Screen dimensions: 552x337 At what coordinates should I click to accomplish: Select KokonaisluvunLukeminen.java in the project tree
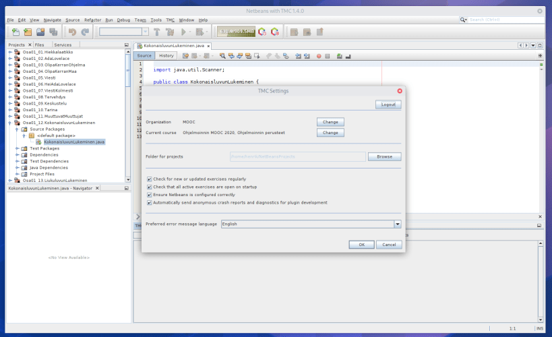74,142
